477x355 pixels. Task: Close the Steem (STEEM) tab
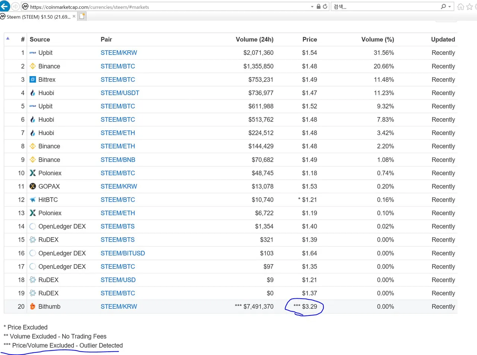point(74,17)
